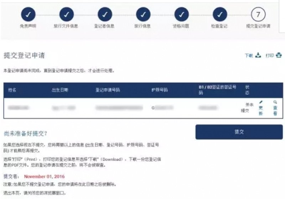Click the 姓名 column header
The image size is (285, 199).
click(12, 90)
